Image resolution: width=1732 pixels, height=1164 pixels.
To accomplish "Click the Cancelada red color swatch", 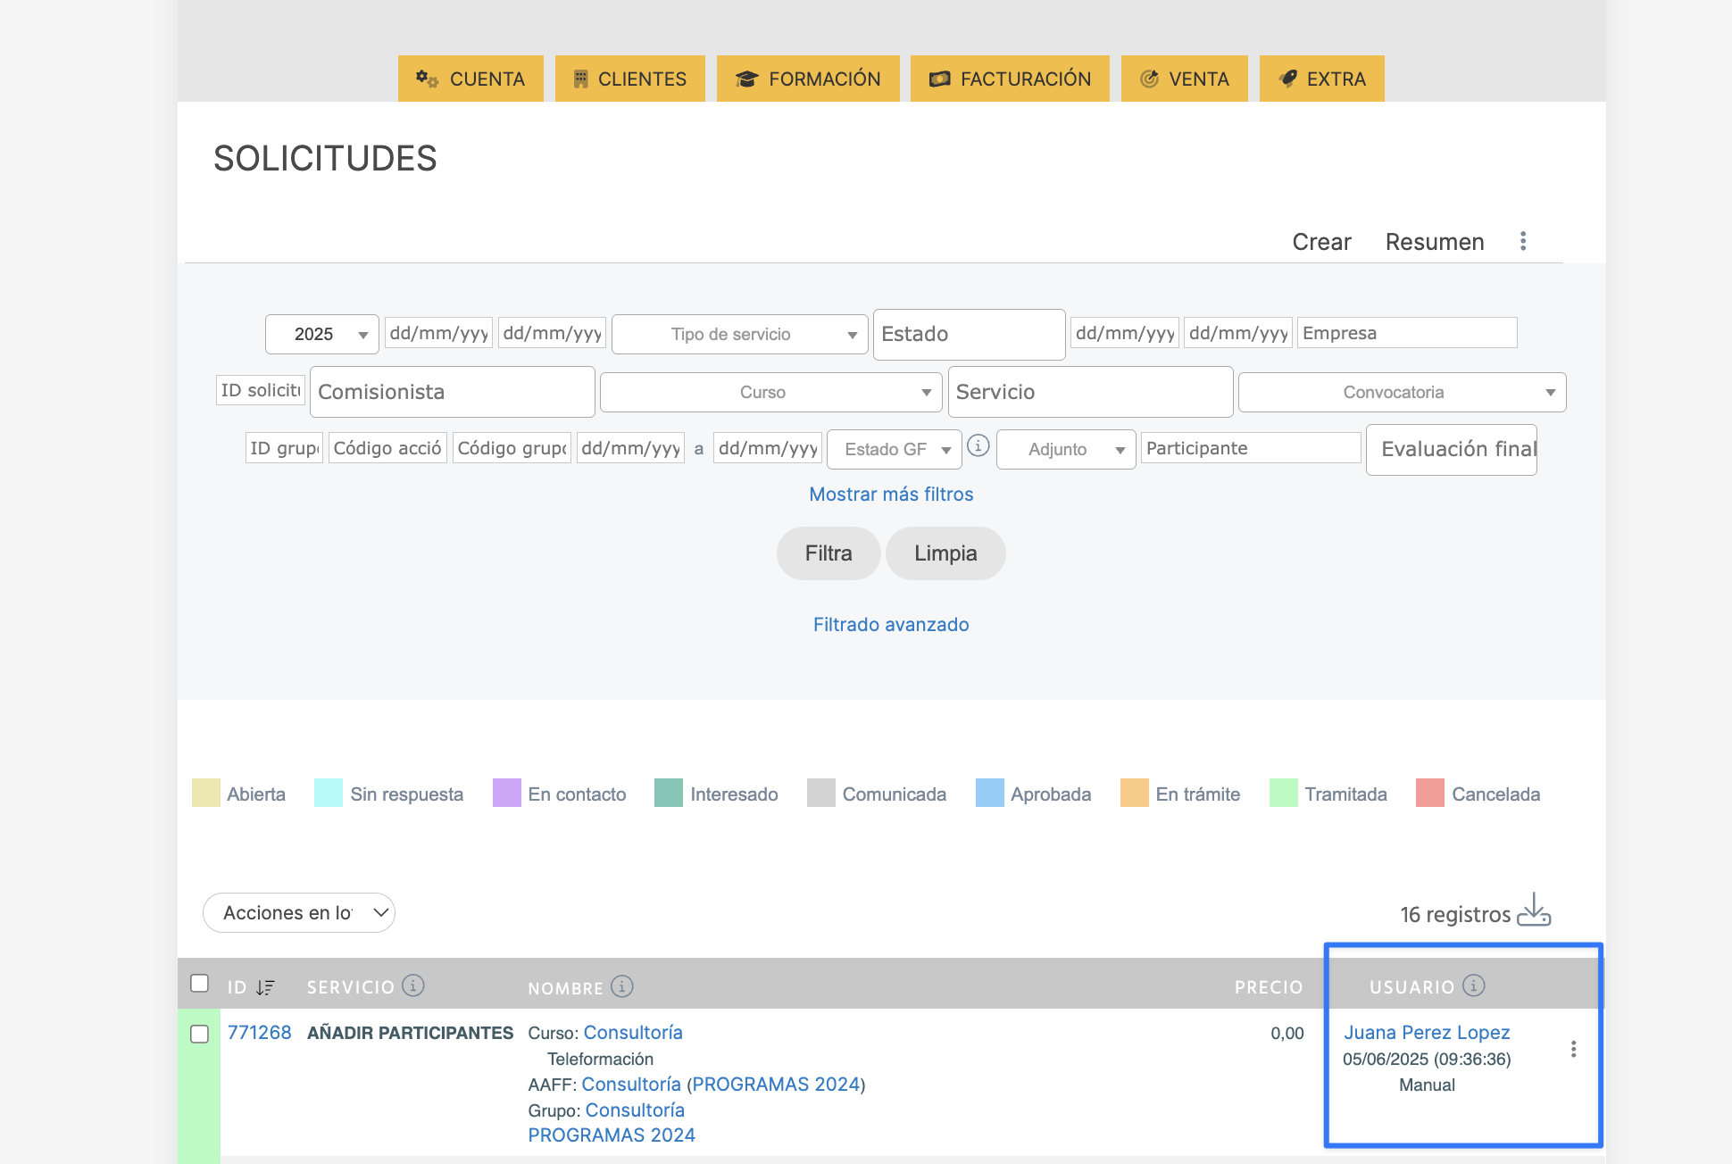I will click(1429, 794).
